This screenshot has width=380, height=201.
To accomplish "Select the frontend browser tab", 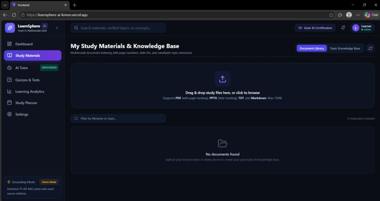I will pos(40,5).
